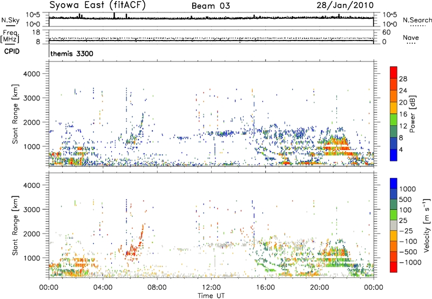Click the 'N.Search' legend label

417,20
